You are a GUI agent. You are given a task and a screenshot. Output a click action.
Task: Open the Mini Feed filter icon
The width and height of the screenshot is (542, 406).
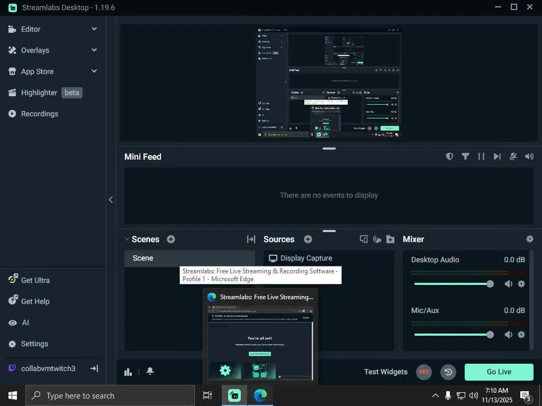tap(465, 156)
